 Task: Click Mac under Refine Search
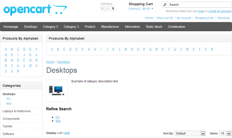(58, 121)
